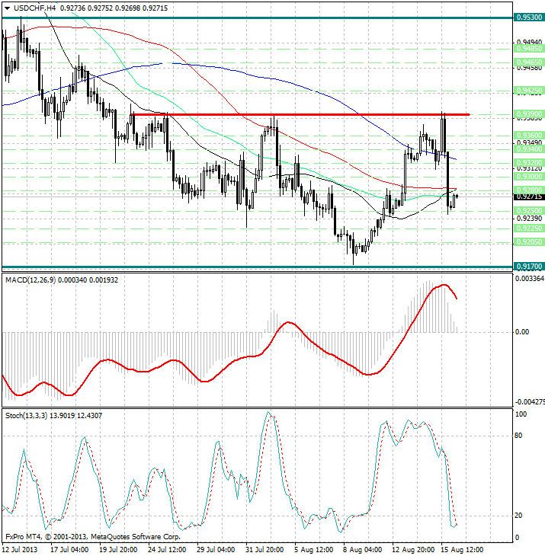The image size is (545, 556).
Task: Click the 0.91700 price label on axis
Action: tap(528, 267)
